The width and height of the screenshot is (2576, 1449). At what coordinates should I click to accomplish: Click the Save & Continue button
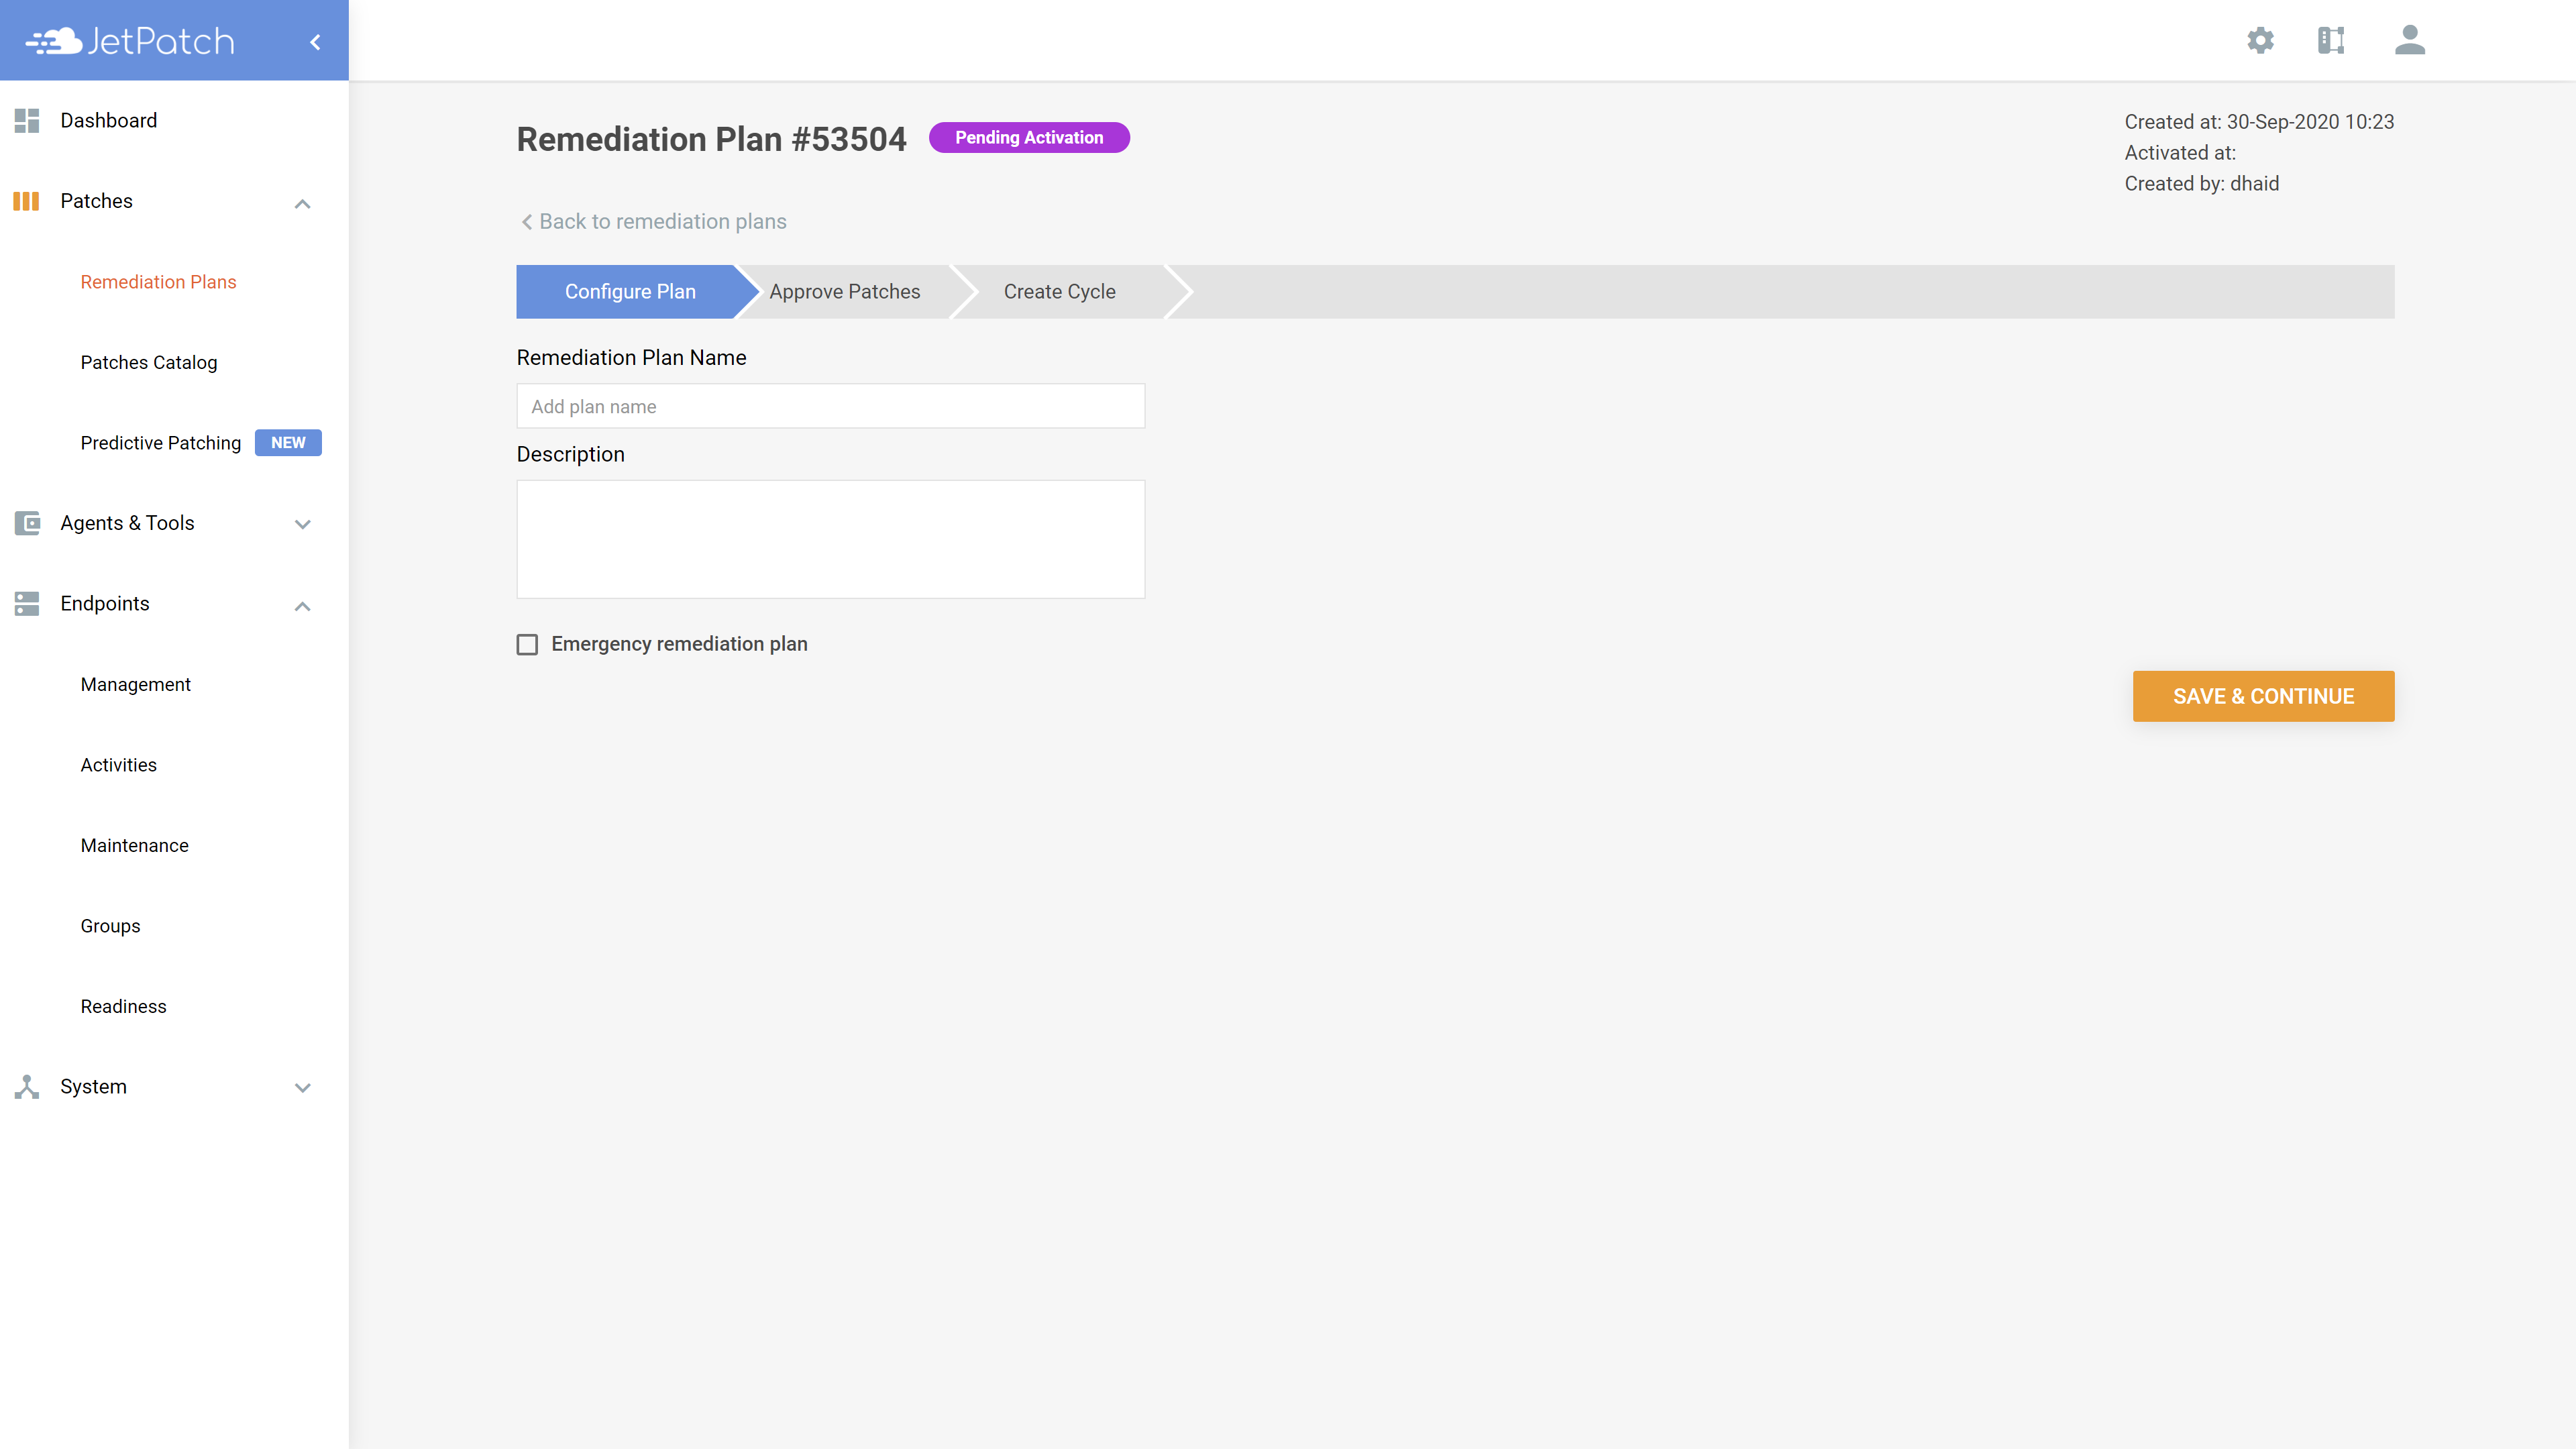click(2263, 696)
